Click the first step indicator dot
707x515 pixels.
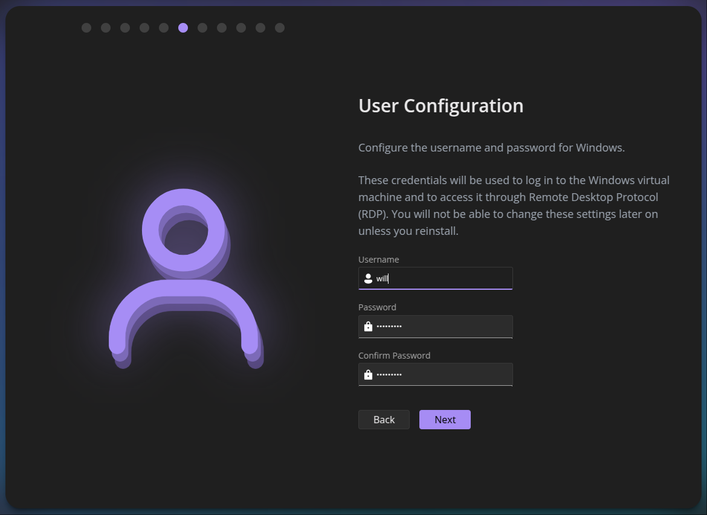pyautogui.click(x=86, y=28)
